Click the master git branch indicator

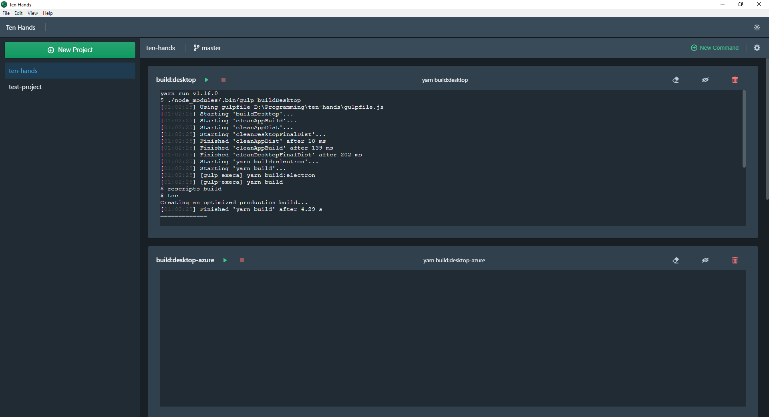(x=207, y=48)
